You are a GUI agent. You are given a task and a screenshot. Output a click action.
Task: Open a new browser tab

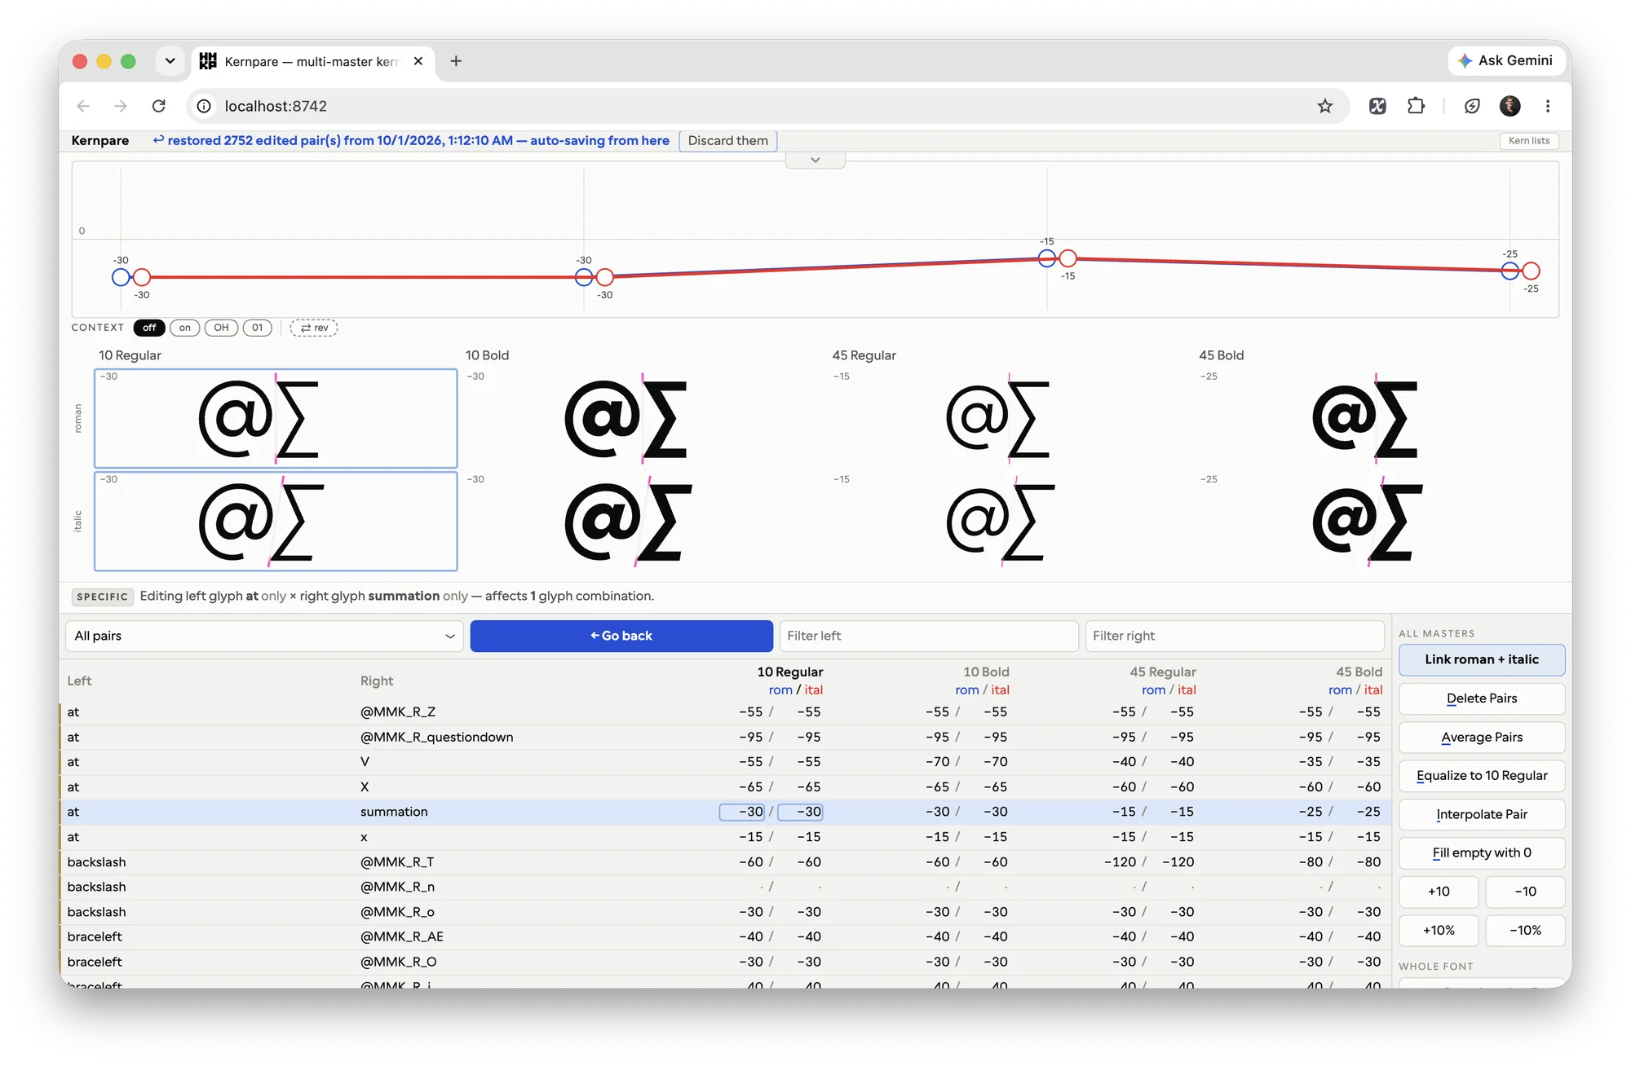[456, 61]
